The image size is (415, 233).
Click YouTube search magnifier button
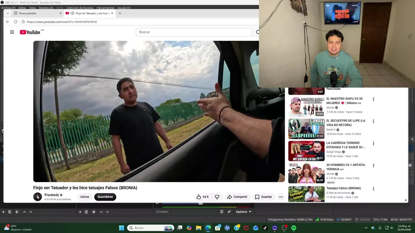pyautogui.click(x=257, y=32)
